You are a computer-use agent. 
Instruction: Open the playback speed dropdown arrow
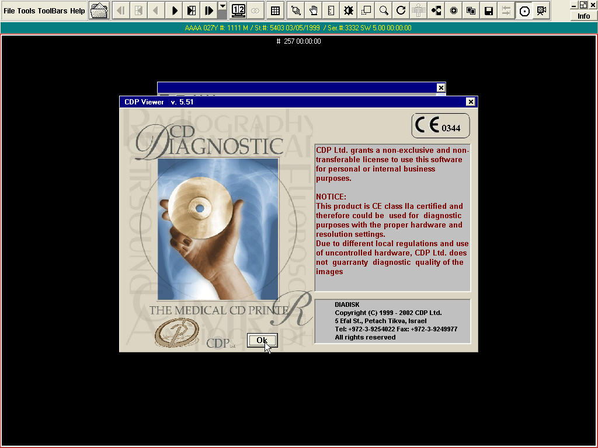click(222, 6)
